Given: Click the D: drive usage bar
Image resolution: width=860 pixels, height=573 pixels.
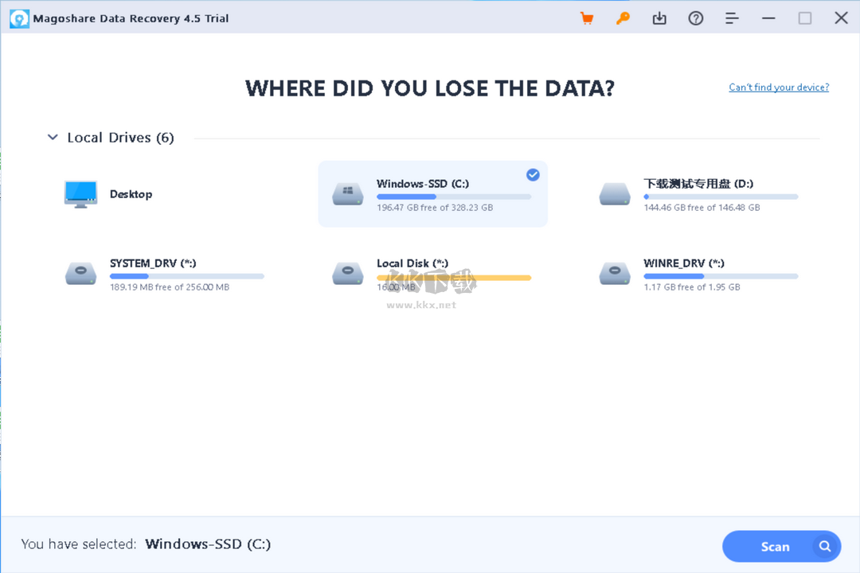Looking at the screenshot, I should click(721, 197).
